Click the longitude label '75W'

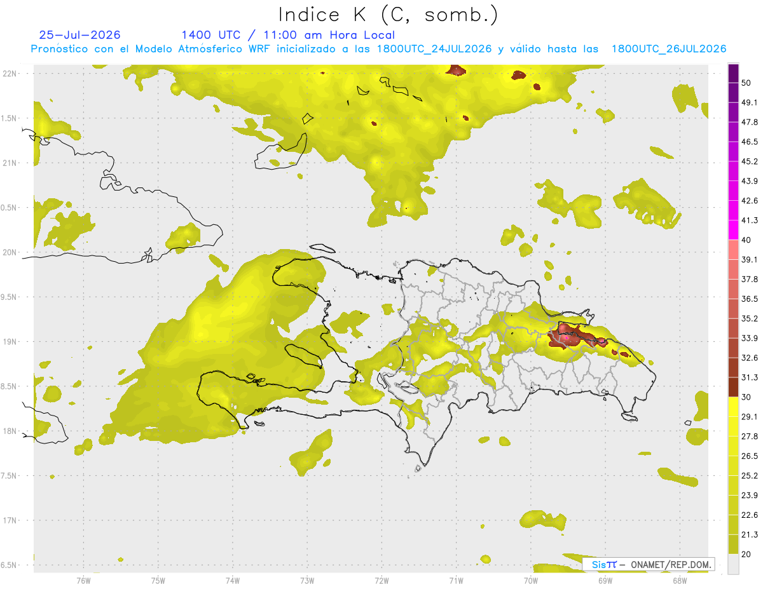pos(158,580)
